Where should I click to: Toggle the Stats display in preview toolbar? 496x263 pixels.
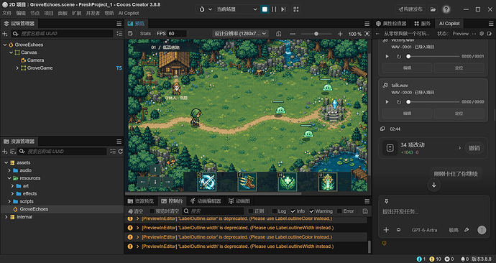[145, 34]
